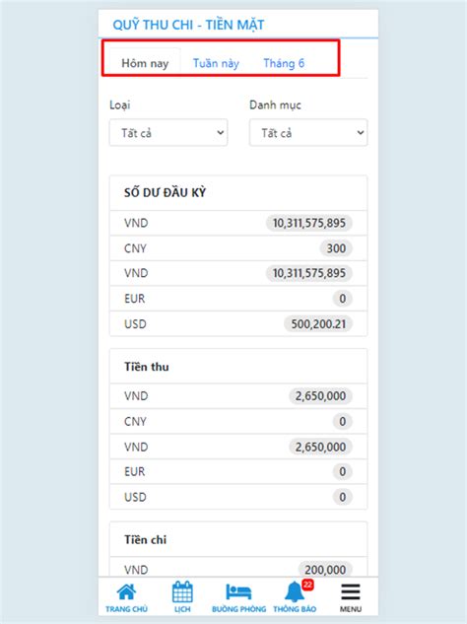Switch to the Tuần này tab
467x624 pixels.
click(216, 63)
